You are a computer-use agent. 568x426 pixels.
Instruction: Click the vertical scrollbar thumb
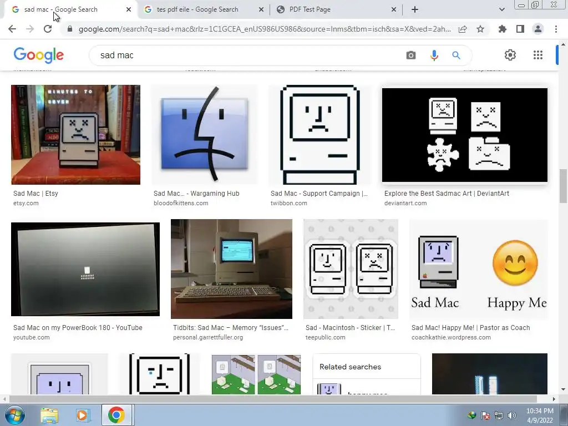pyautogui.click(x=563, y=186)
